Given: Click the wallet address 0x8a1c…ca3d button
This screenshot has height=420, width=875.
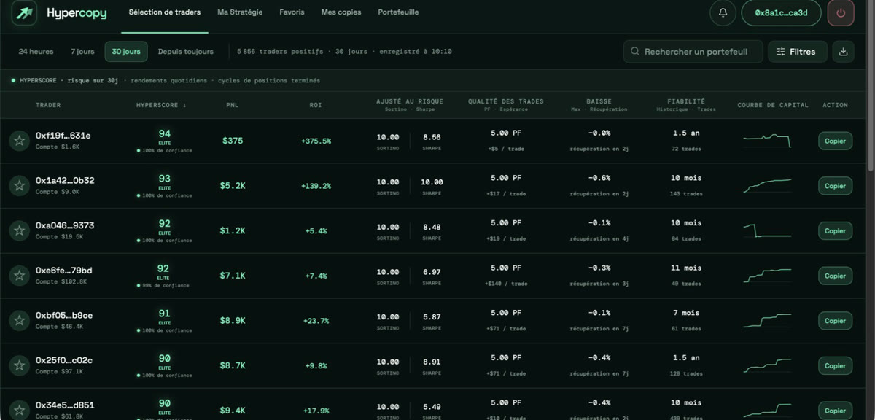Looking at the screenshot, I should click(781, 13).
